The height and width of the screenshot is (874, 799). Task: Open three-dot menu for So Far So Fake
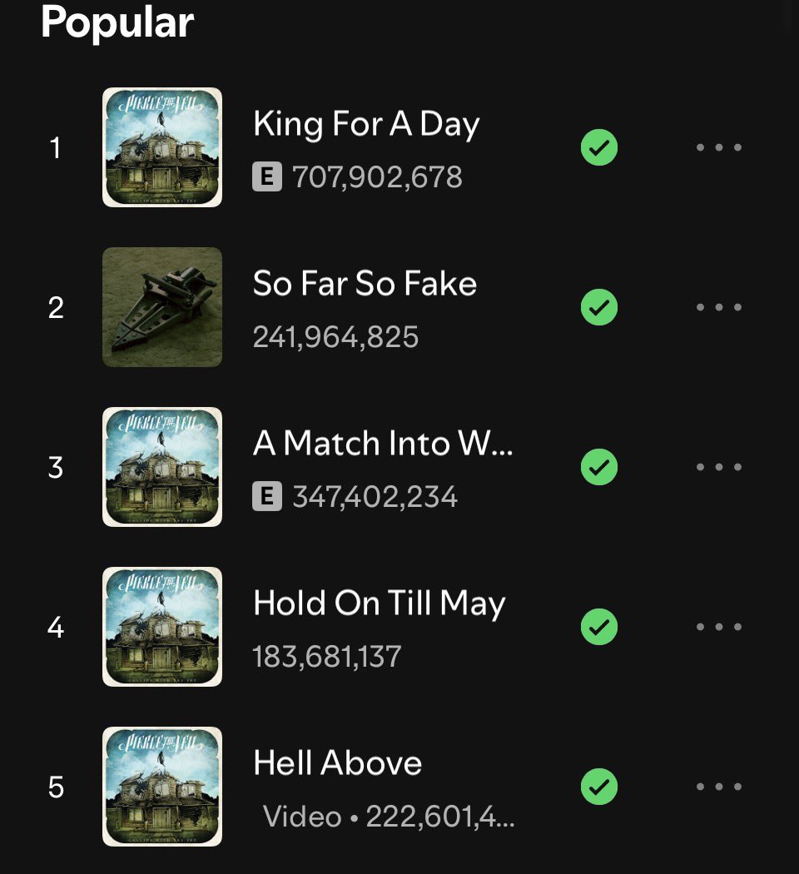click(x=719, y=307)
